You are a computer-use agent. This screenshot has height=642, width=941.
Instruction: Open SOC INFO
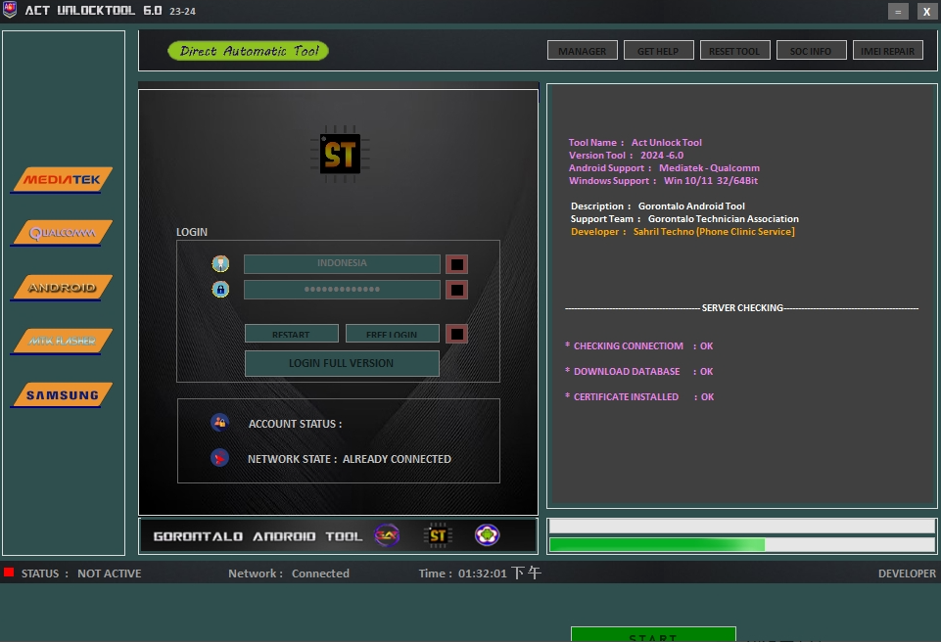811,50
